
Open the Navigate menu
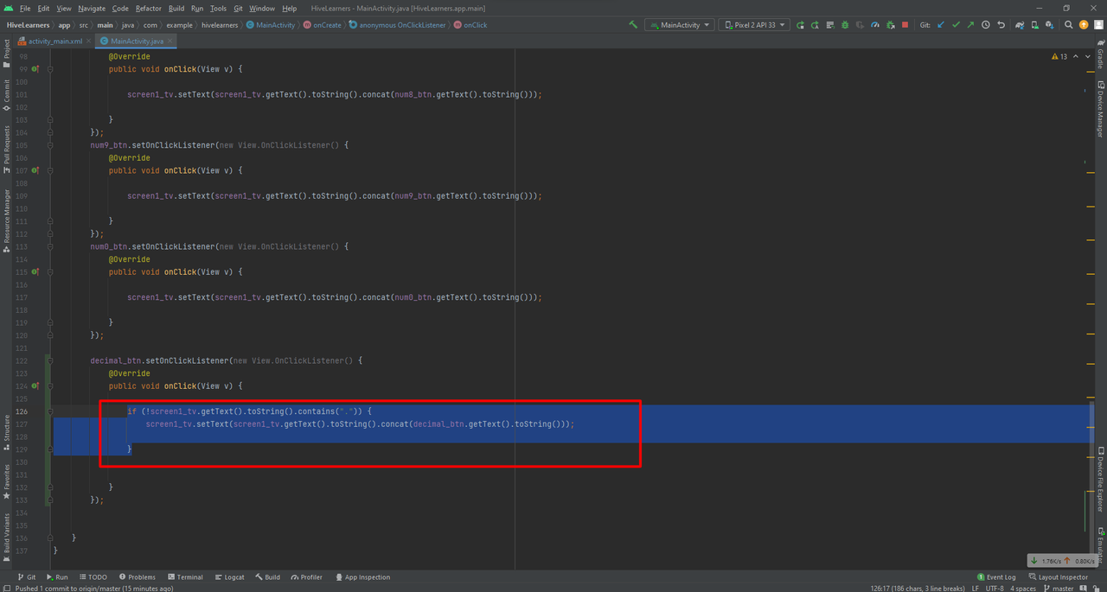click(x=92, y=8)
